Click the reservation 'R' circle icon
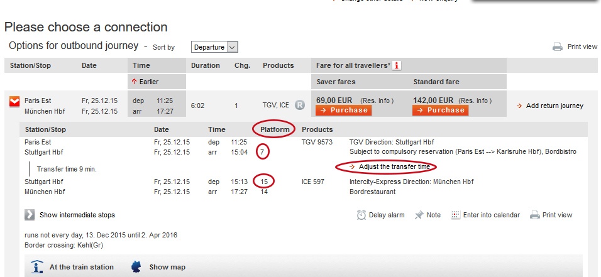Viewport: 601px width, 277px height. coord(300,105)
